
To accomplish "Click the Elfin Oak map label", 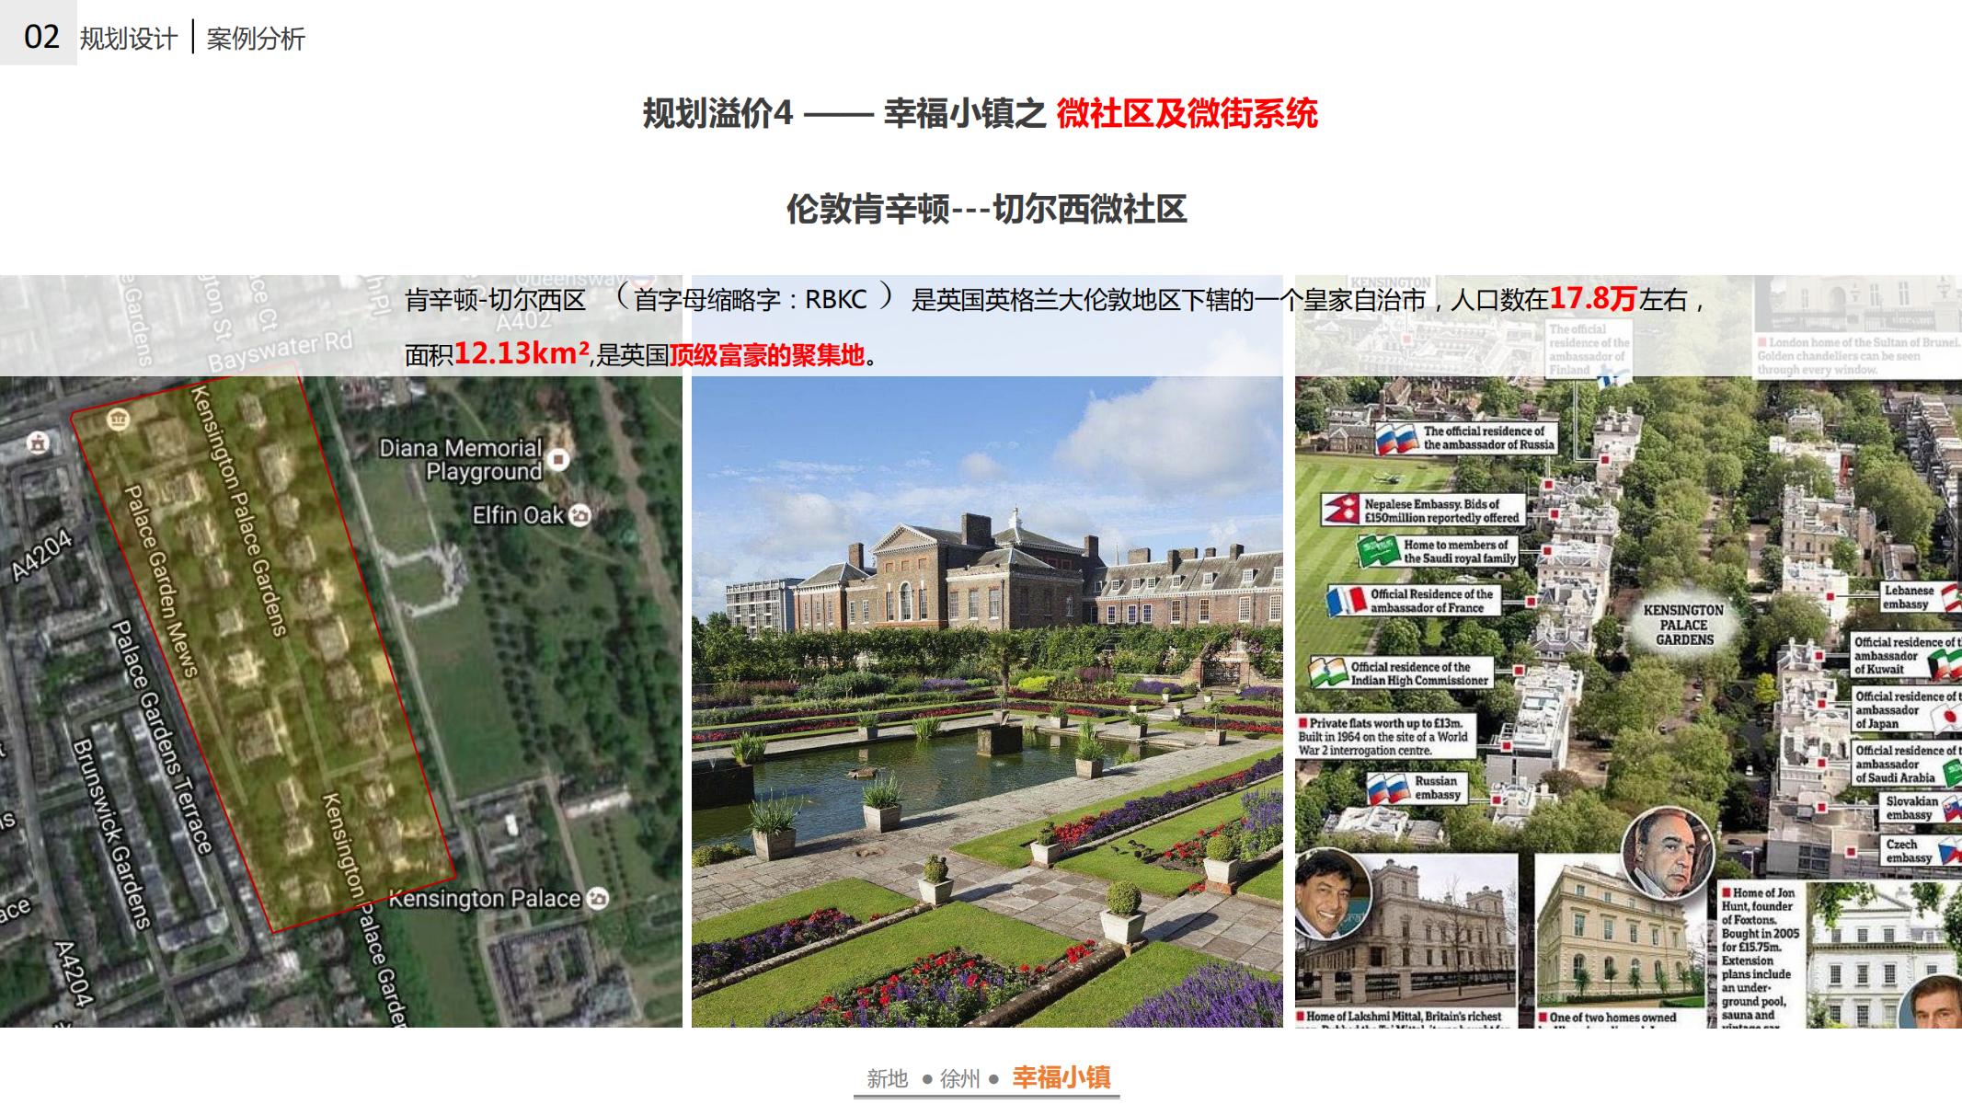I will click(x=518, y=515).
